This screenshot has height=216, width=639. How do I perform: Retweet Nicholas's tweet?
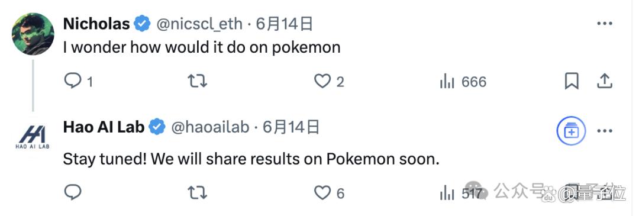[x=197, y=82]
